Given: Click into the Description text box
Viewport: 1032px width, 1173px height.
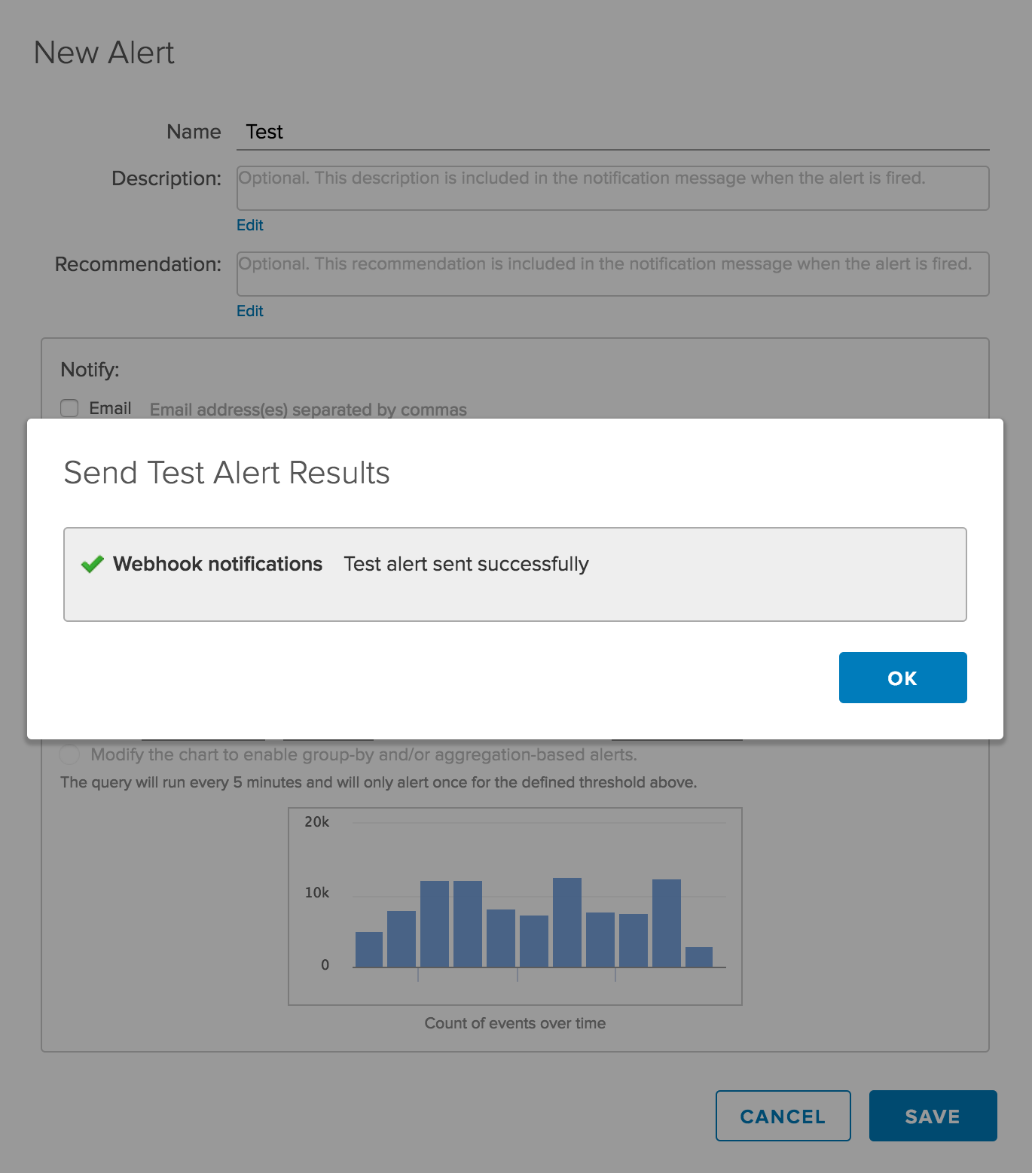Looking at the screenshot, I should [x=612, y=188].
